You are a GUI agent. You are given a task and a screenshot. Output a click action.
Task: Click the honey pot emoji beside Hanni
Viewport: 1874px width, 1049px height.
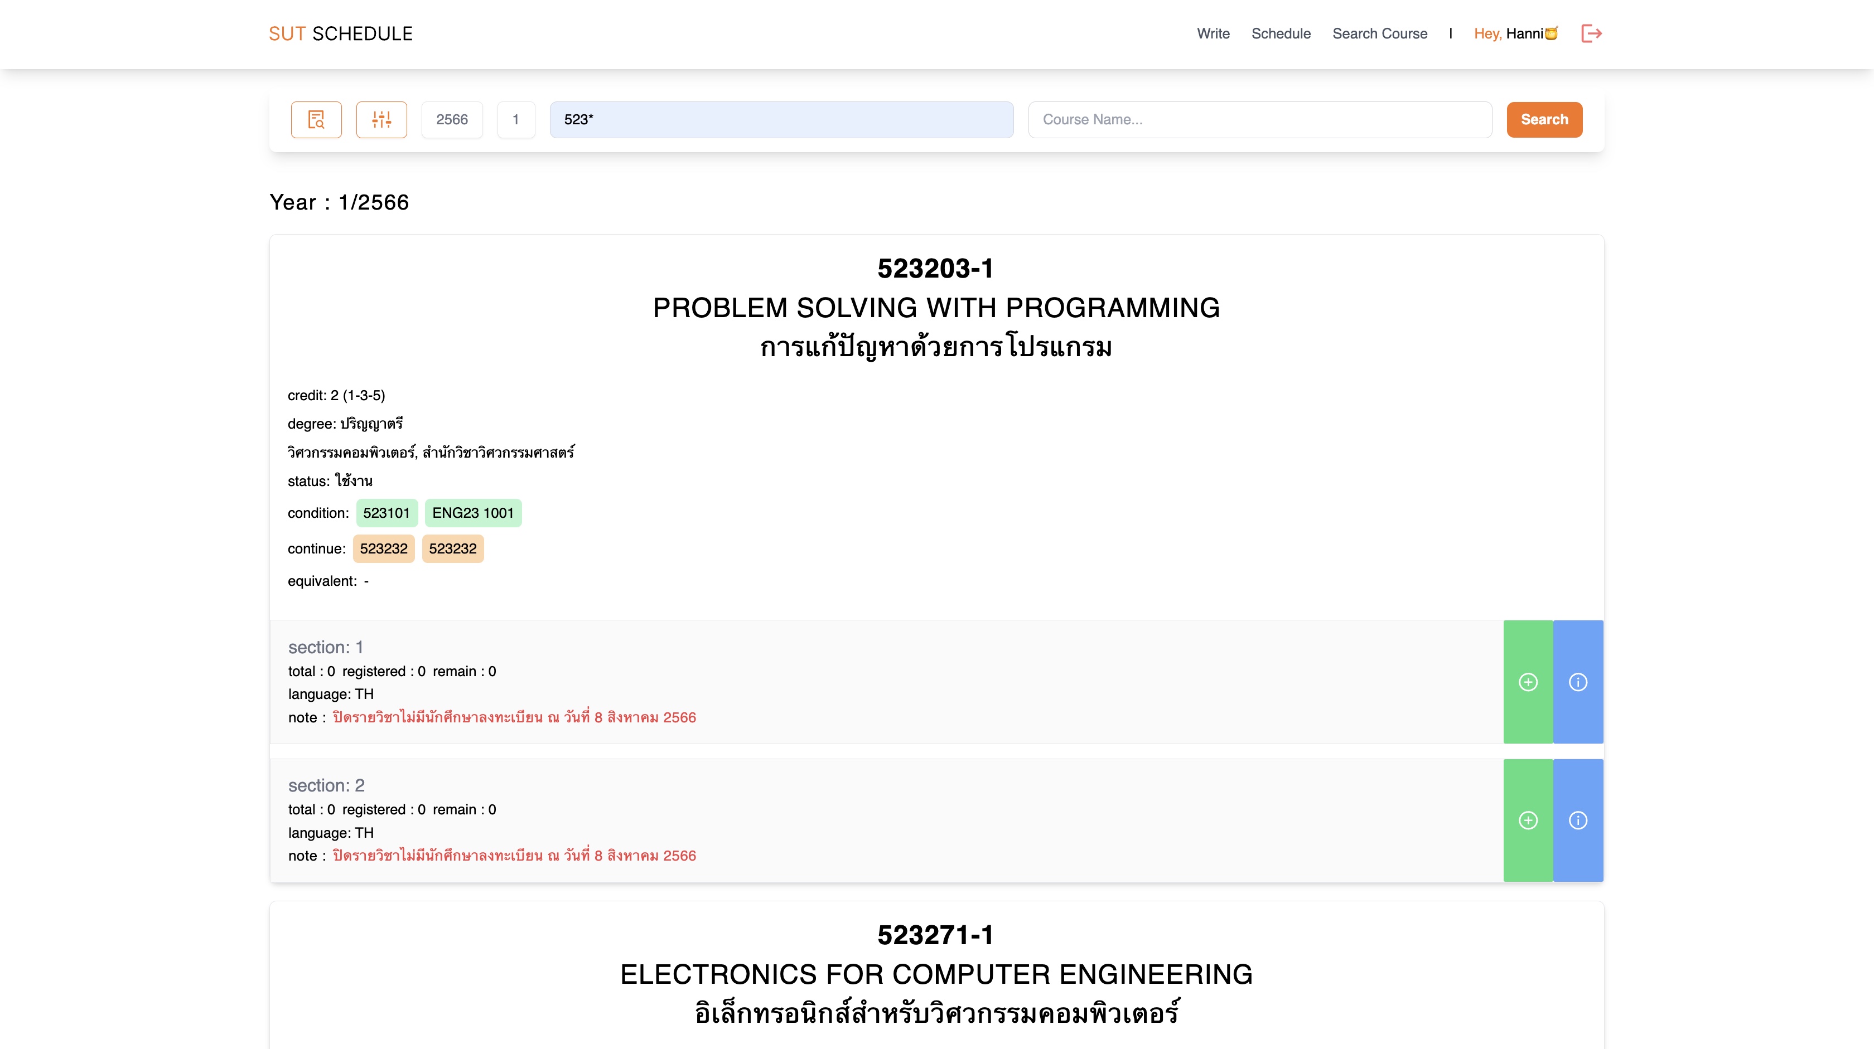coord(1551,33)
